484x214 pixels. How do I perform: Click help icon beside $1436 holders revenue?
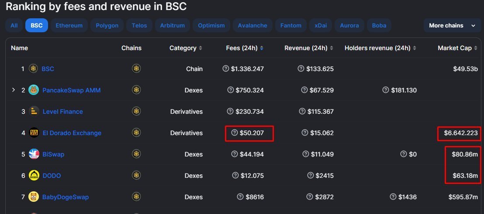[x=393, y=197]
